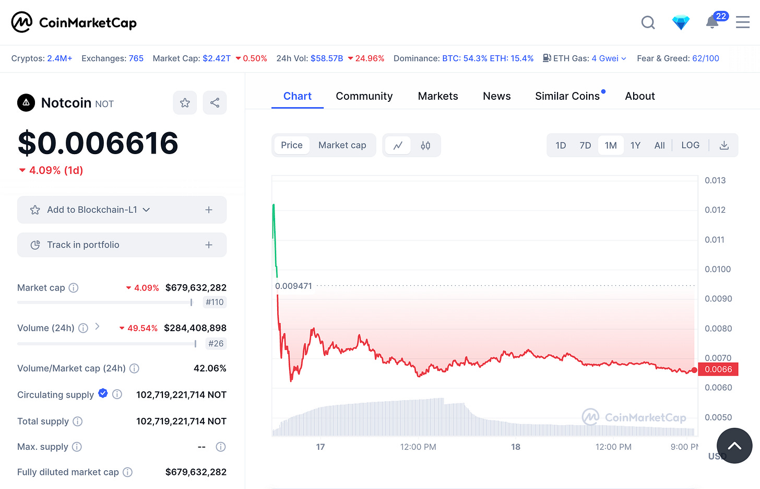The width and height of the screenshot is (760, 489).
Task: Open the News tab
Action: 497,96
